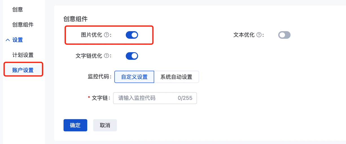Image resolution: width=346 pixels, height=144 pixels.
Task: Open the 计划设置 sidebar item
Action: coord(23,55)
